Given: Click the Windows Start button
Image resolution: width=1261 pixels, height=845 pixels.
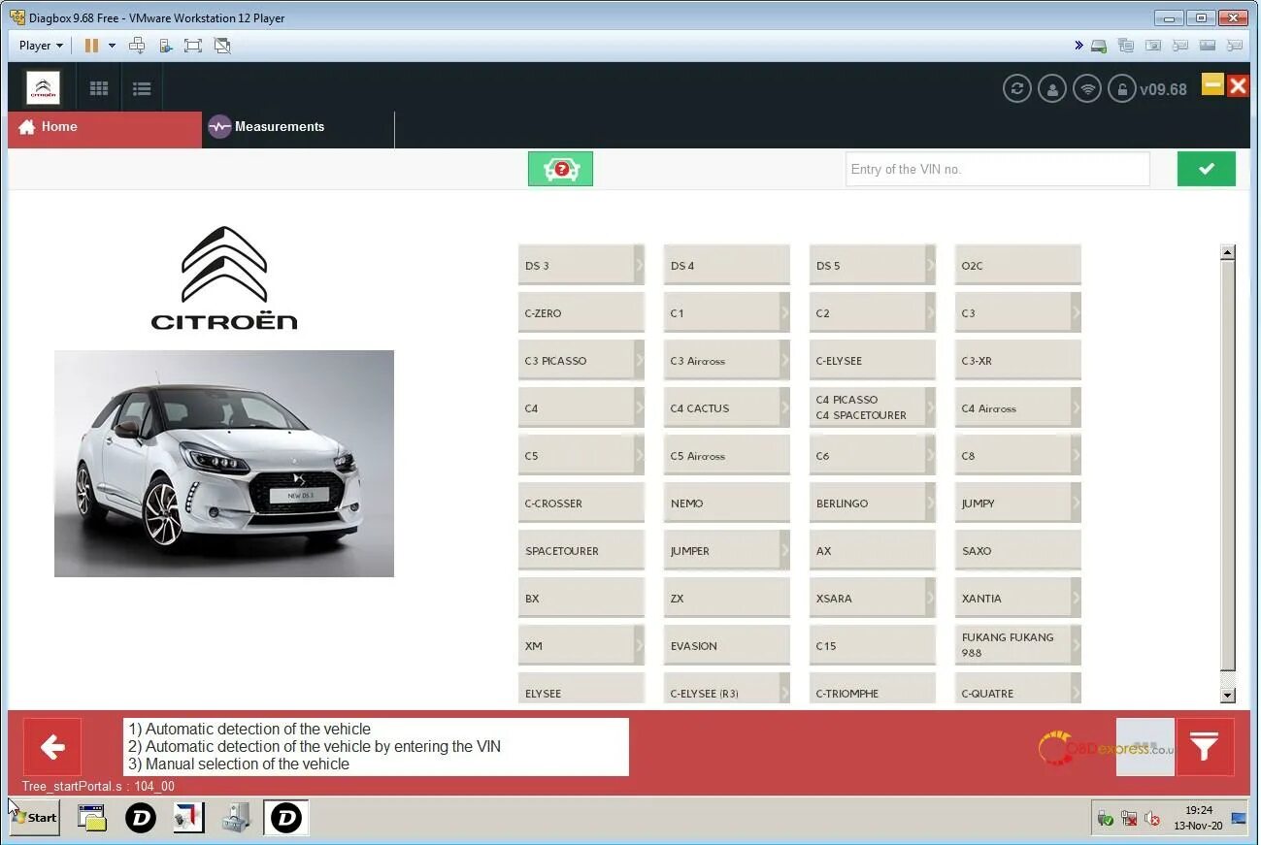Looking at the screenshot, I should point(34,818).
